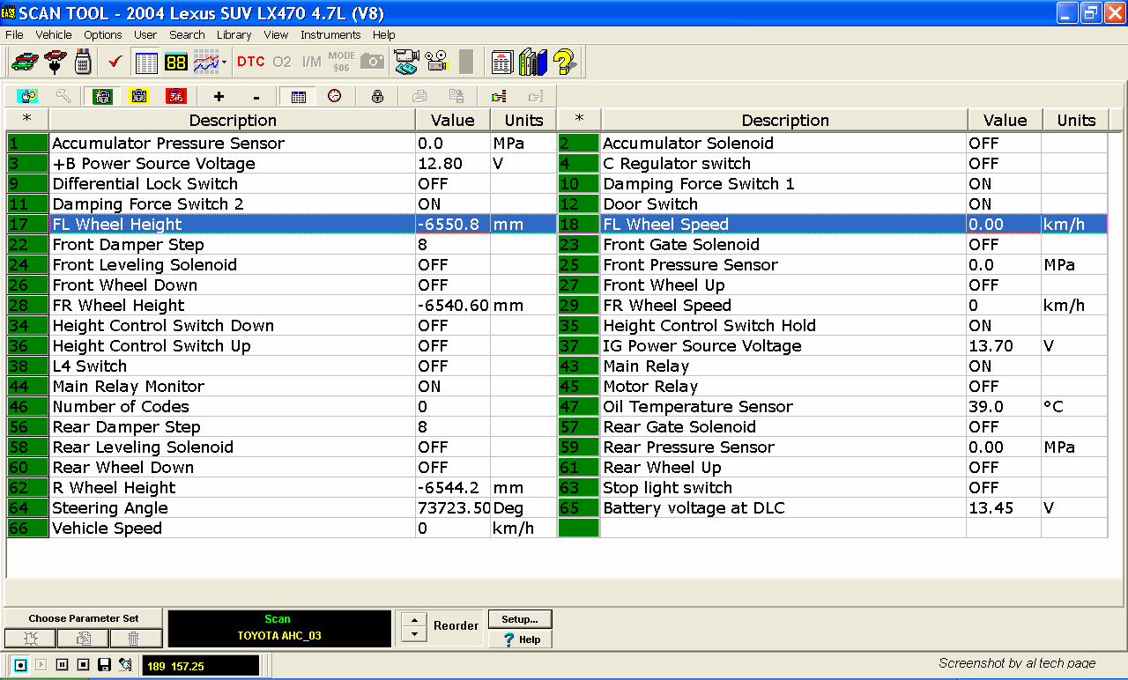Click the yellow question mark help icon

click(565, 63)
